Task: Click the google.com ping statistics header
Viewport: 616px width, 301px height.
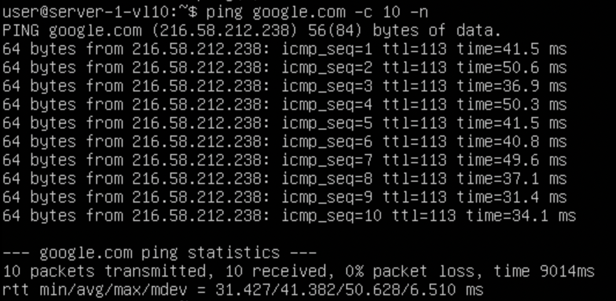Action: click(x=159, y=252)
